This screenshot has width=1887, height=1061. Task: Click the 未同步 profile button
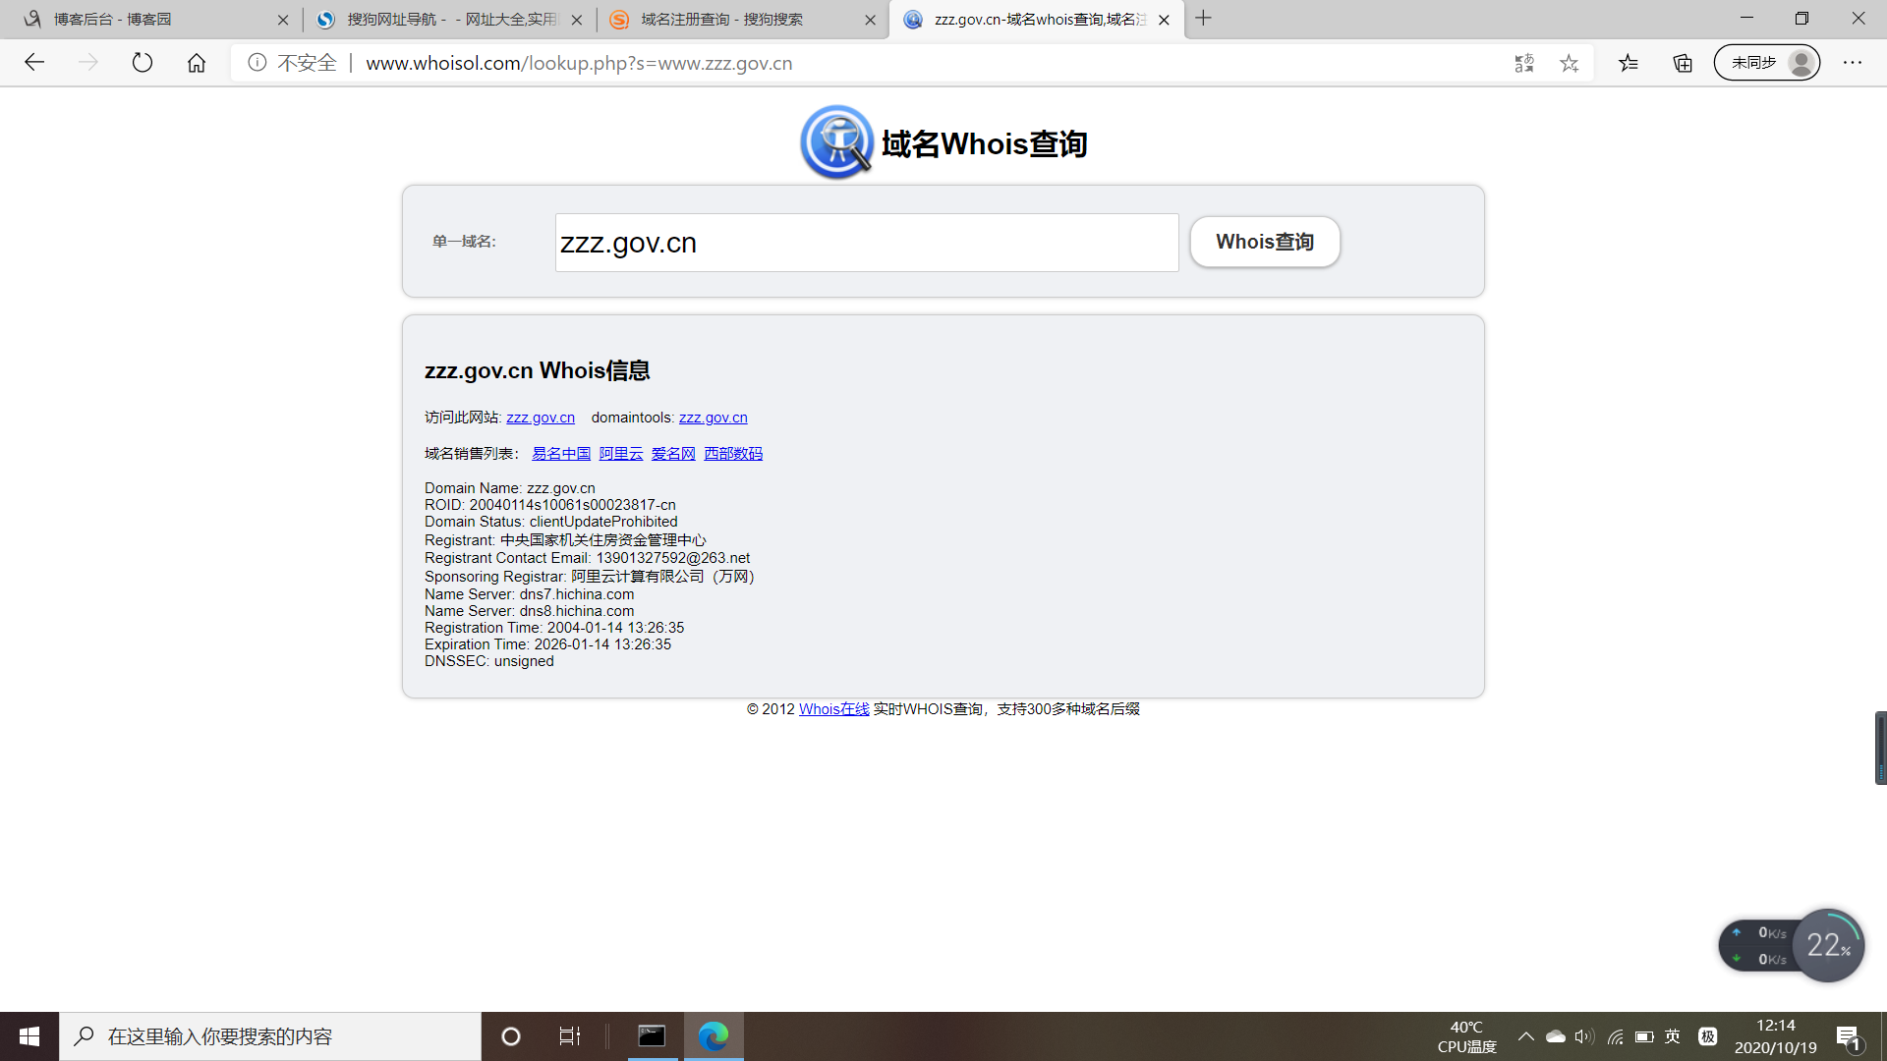tap(1766, 63)
